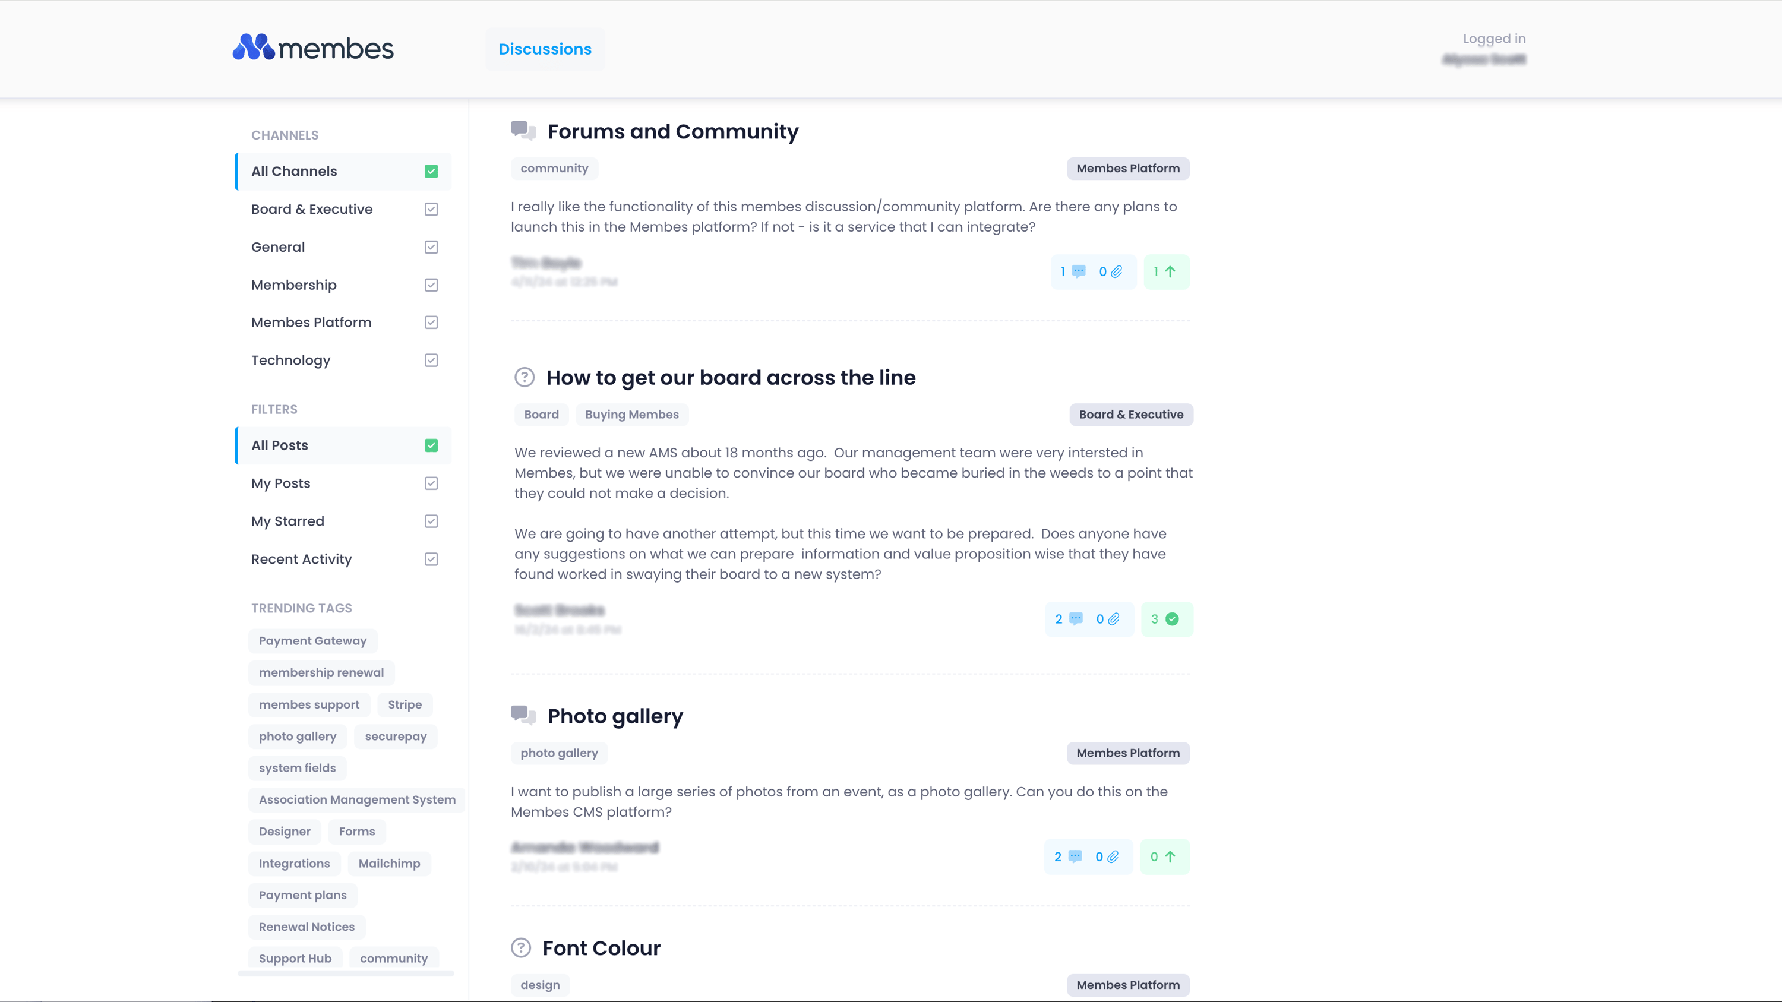Open the post titled How to get our board across the line
This screenshot has height=1002, width=1782.
click(731, 378)
